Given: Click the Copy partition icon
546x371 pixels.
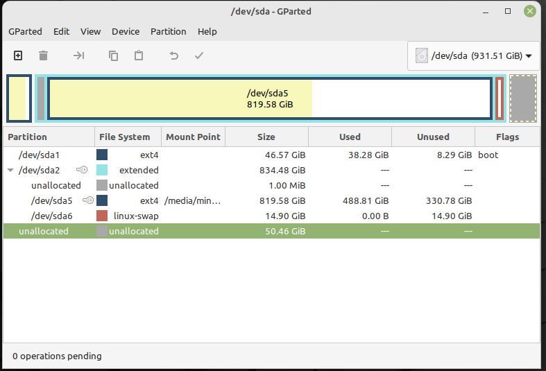Looking at the screenshot, I should click(113, 55).
